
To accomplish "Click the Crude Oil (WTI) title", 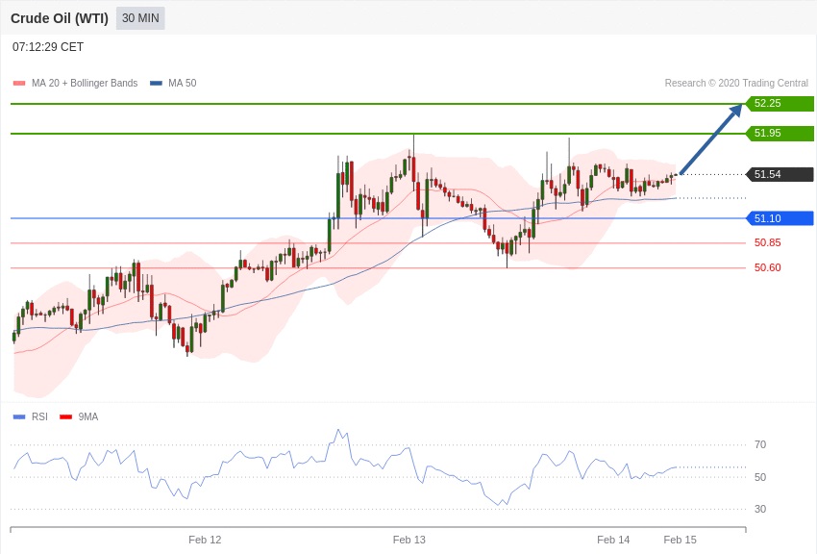I will tap(60, 18).
